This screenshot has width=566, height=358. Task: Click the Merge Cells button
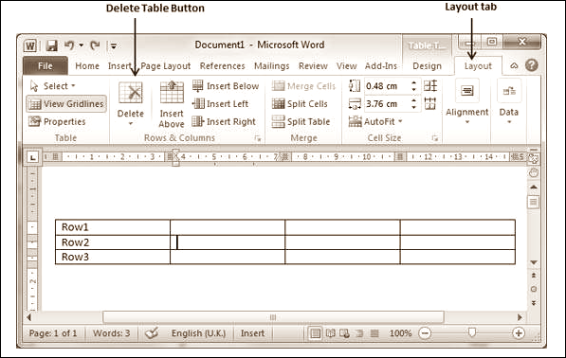point(303,86)
